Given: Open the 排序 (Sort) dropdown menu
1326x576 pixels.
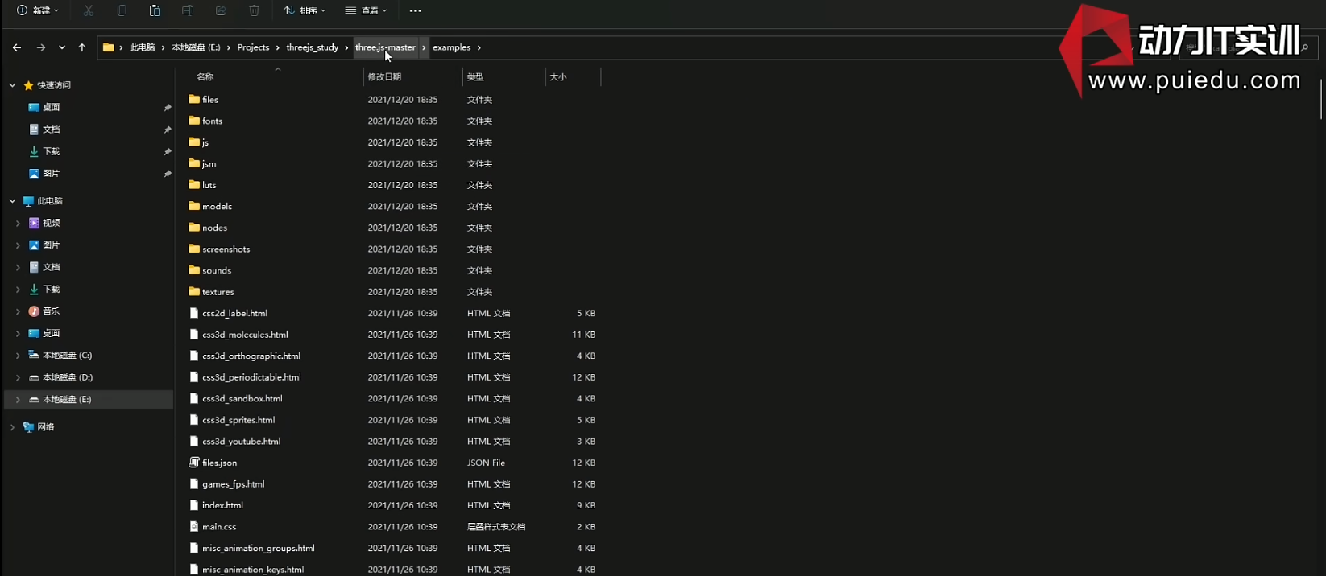Looking at the screenshot, I should coord(305,10).
